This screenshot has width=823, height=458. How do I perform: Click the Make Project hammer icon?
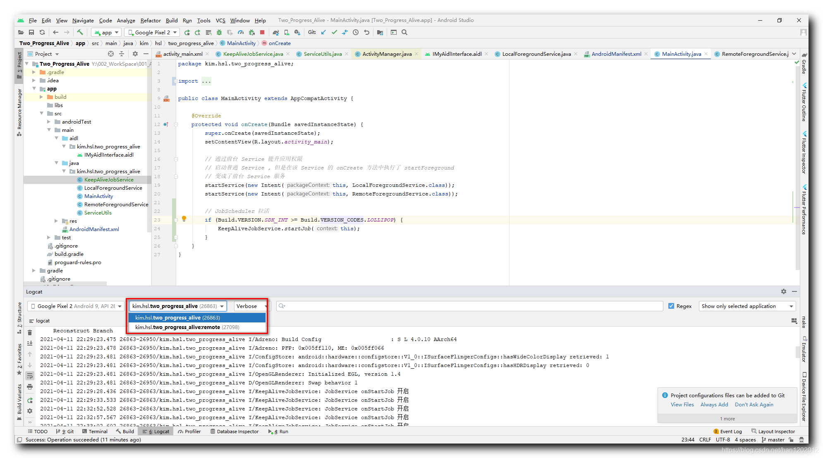(80, 32)
